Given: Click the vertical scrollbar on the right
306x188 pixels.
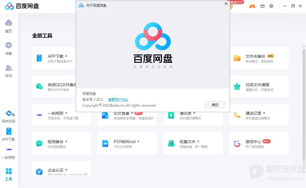Looking at the screenshot, I should point(304,105).
